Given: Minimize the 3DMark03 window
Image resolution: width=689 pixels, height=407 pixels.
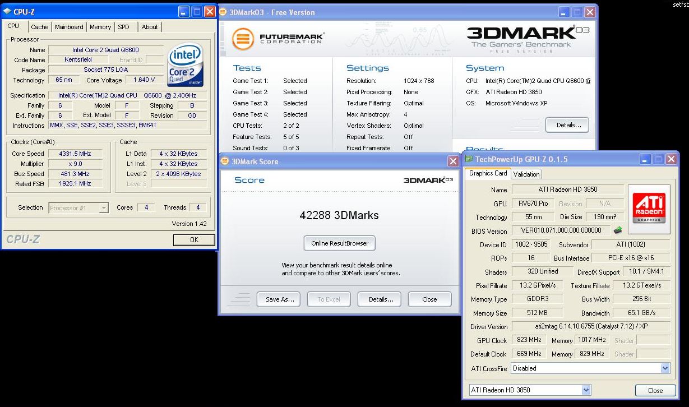Looking at the screenshot, I should click(x=564, y=12).
